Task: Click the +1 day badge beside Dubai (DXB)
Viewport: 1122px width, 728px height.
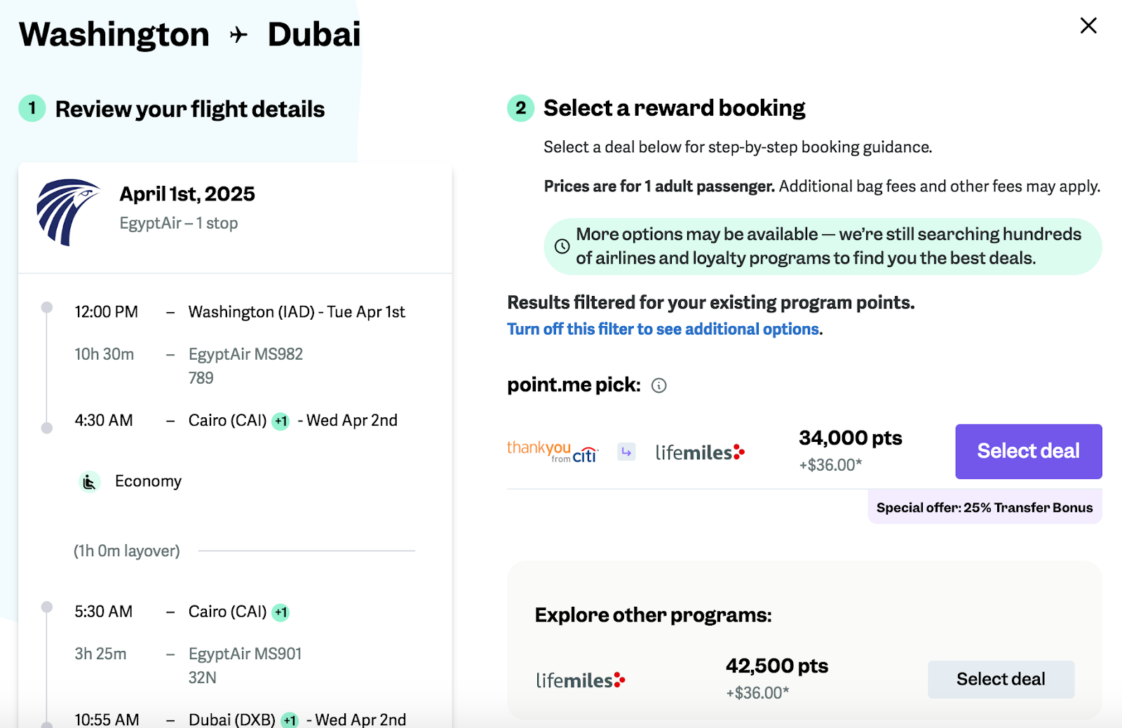Action: tap(290, 720)
